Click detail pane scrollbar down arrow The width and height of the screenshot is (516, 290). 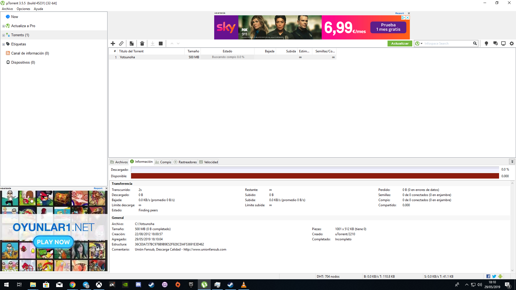point(512,270)
